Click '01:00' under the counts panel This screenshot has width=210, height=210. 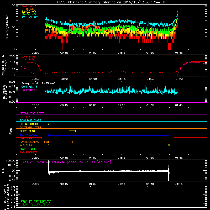(93, 53)
